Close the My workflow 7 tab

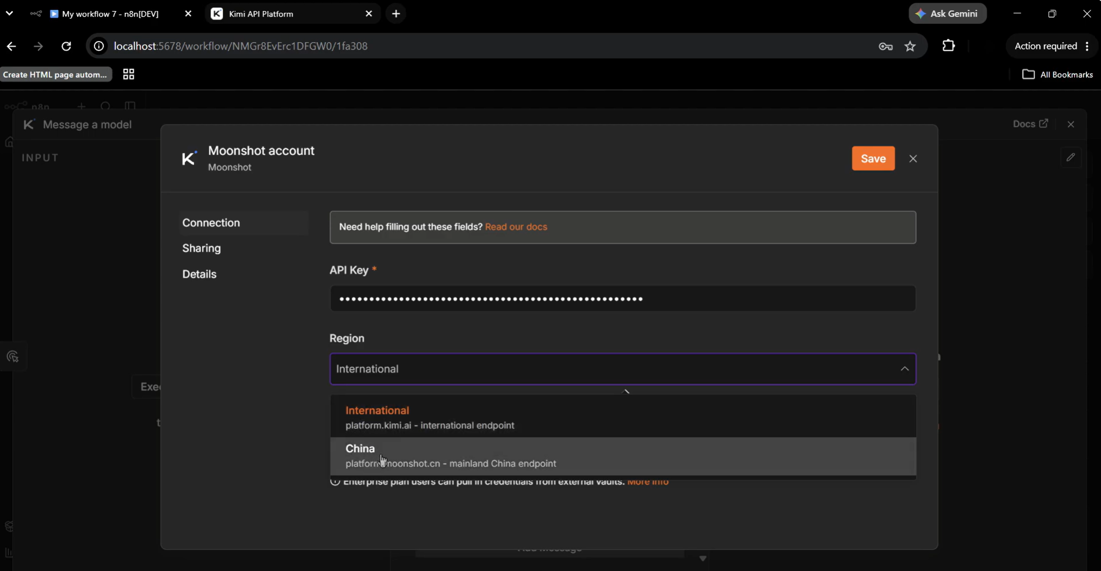click(x=188, y=14)
